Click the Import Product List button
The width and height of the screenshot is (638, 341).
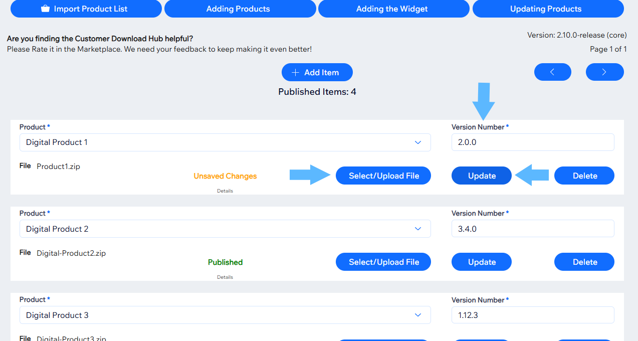click(86, 9)
